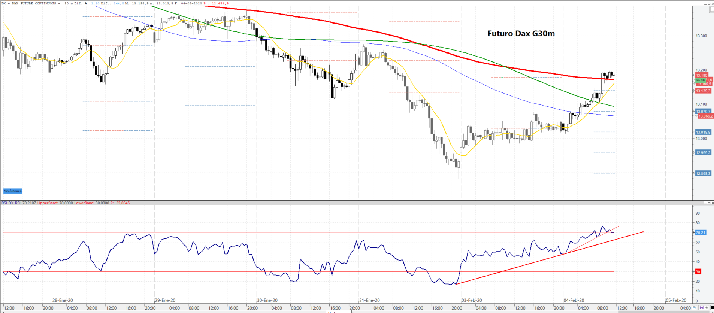Viewport: 714px width, 313px height.
Task: Click the small pin icon beside the save icon
Action: point(707,307)
